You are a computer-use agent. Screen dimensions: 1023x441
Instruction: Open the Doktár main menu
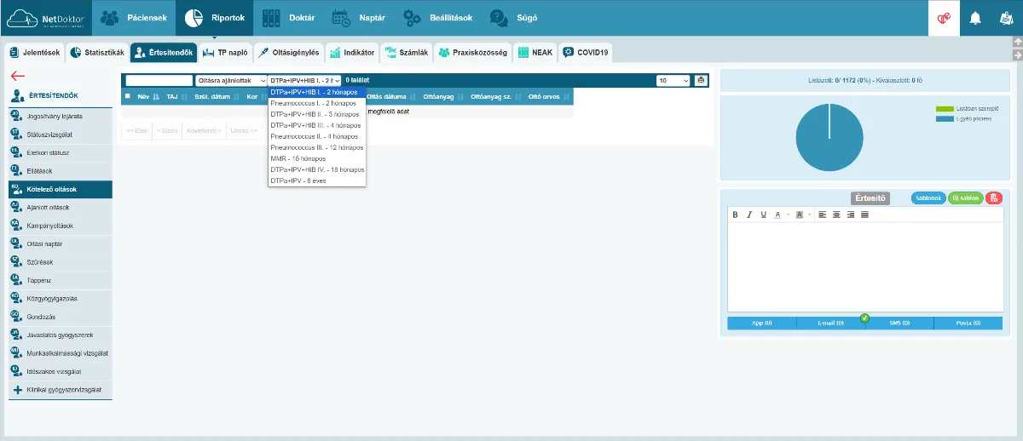[290, 18]
